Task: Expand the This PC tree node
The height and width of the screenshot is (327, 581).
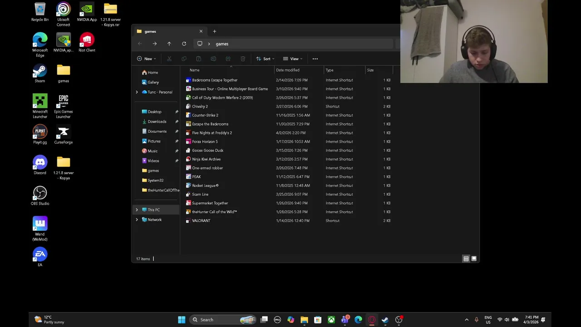Action: [137, 210]
